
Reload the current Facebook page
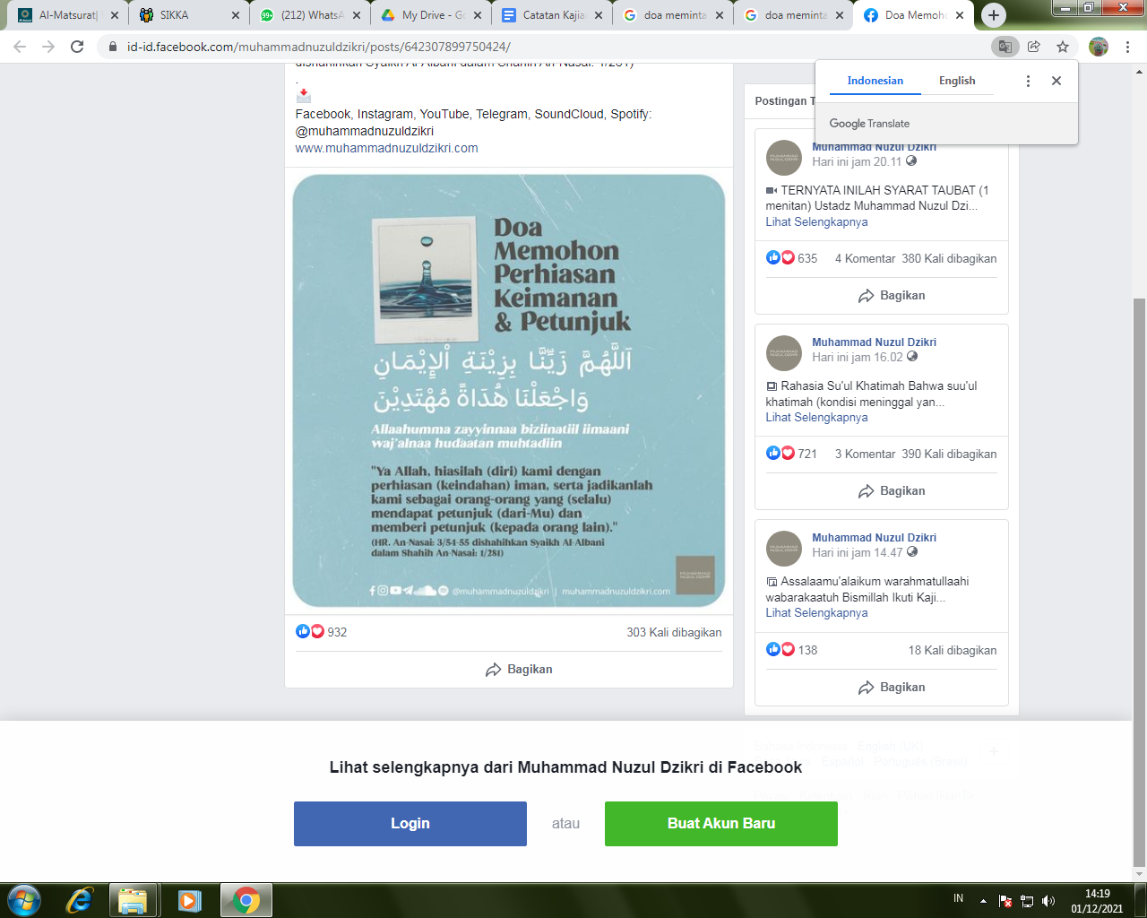click(77, 47)
